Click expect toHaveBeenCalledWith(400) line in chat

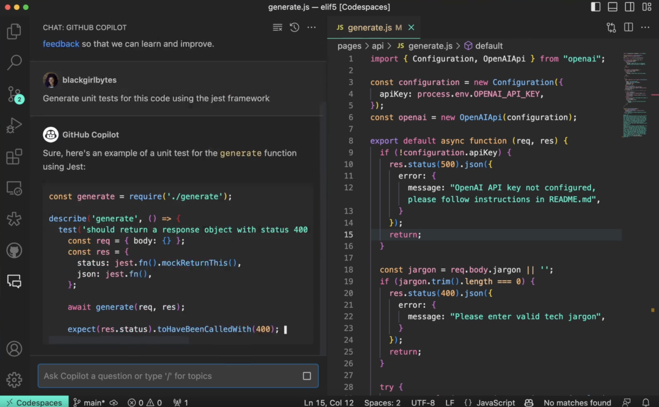[173, 329]
